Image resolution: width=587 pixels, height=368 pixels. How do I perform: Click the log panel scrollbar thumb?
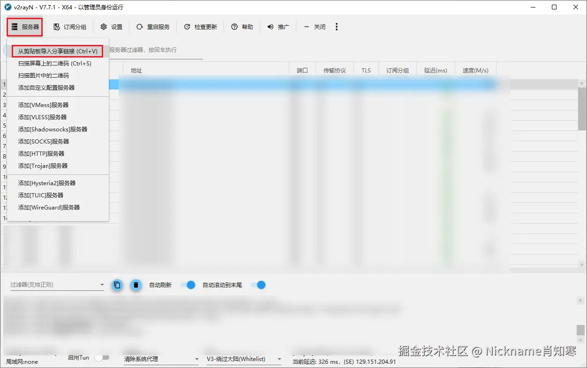(581, 330)
